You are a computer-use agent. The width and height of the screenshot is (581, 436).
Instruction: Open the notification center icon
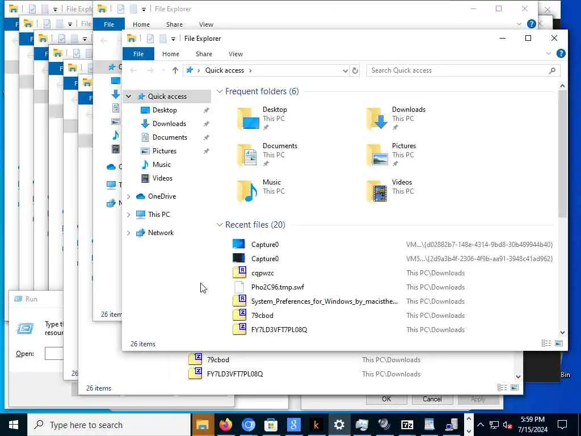(x=562, y=425)
